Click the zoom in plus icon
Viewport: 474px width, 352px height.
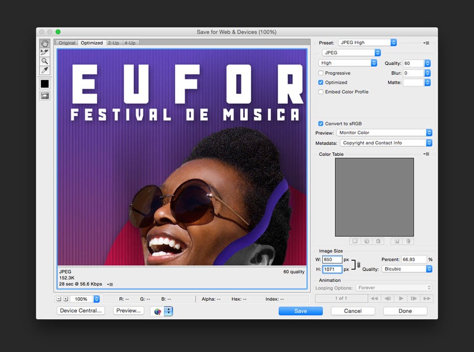pyautogui.click(x=65, y=299)
